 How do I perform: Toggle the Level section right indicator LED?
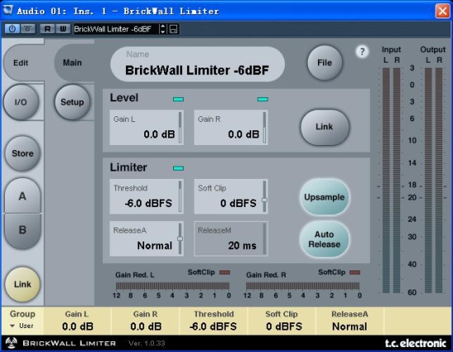tap(263, 99)
